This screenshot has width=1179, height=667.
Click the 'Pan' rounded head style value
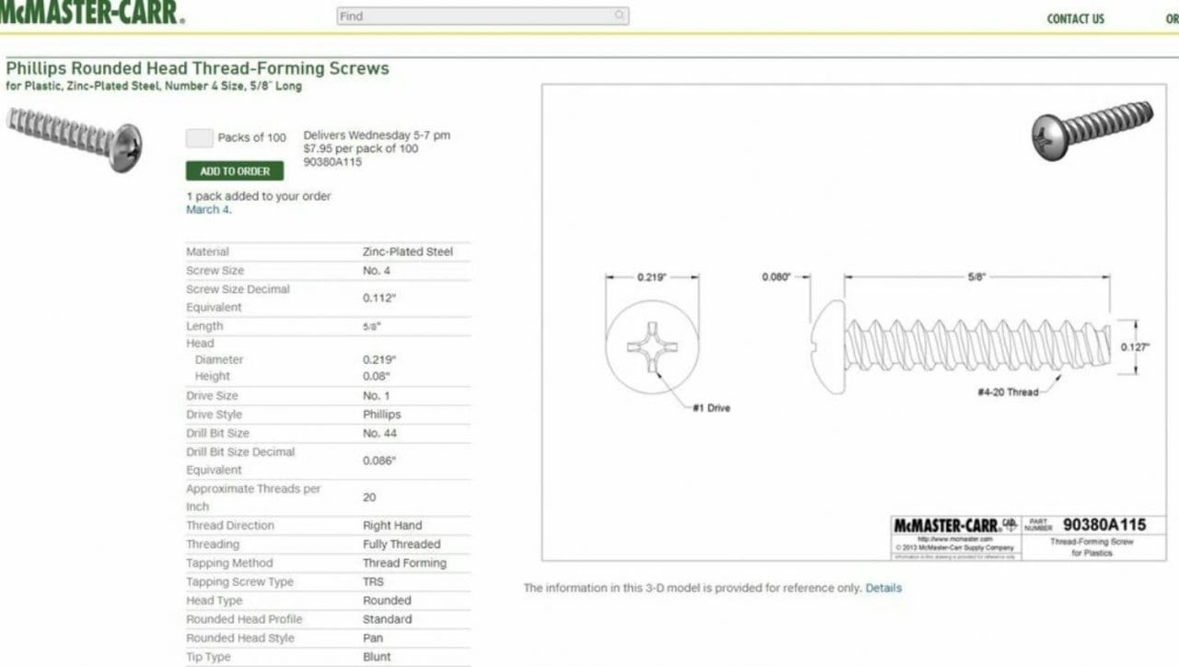pyautogui.click(x=373, y=638)
